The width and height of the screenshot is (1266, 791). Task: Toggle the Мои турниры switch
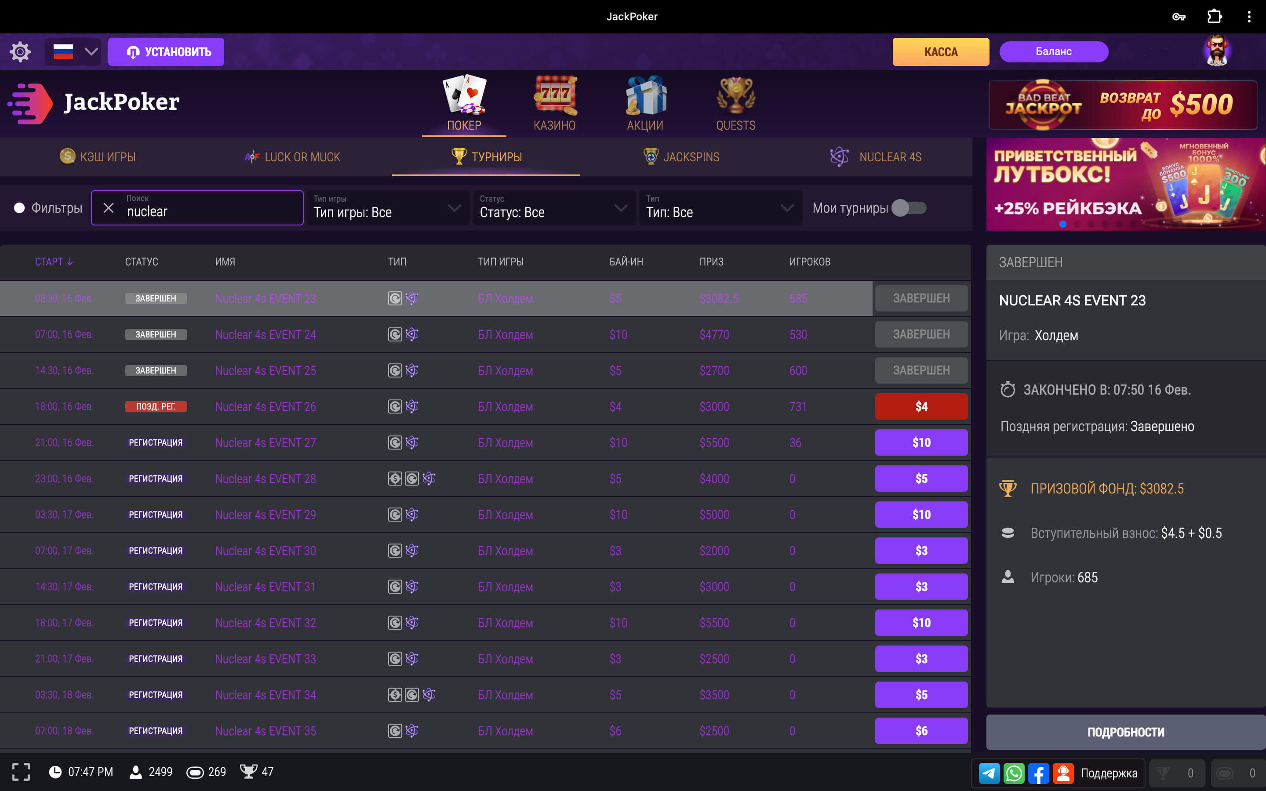pyautogui.click(x=909, y=208)
